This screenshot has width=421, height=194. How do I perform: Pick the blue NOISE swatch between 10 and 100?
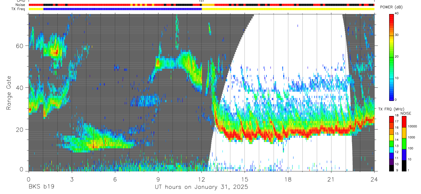404,155
